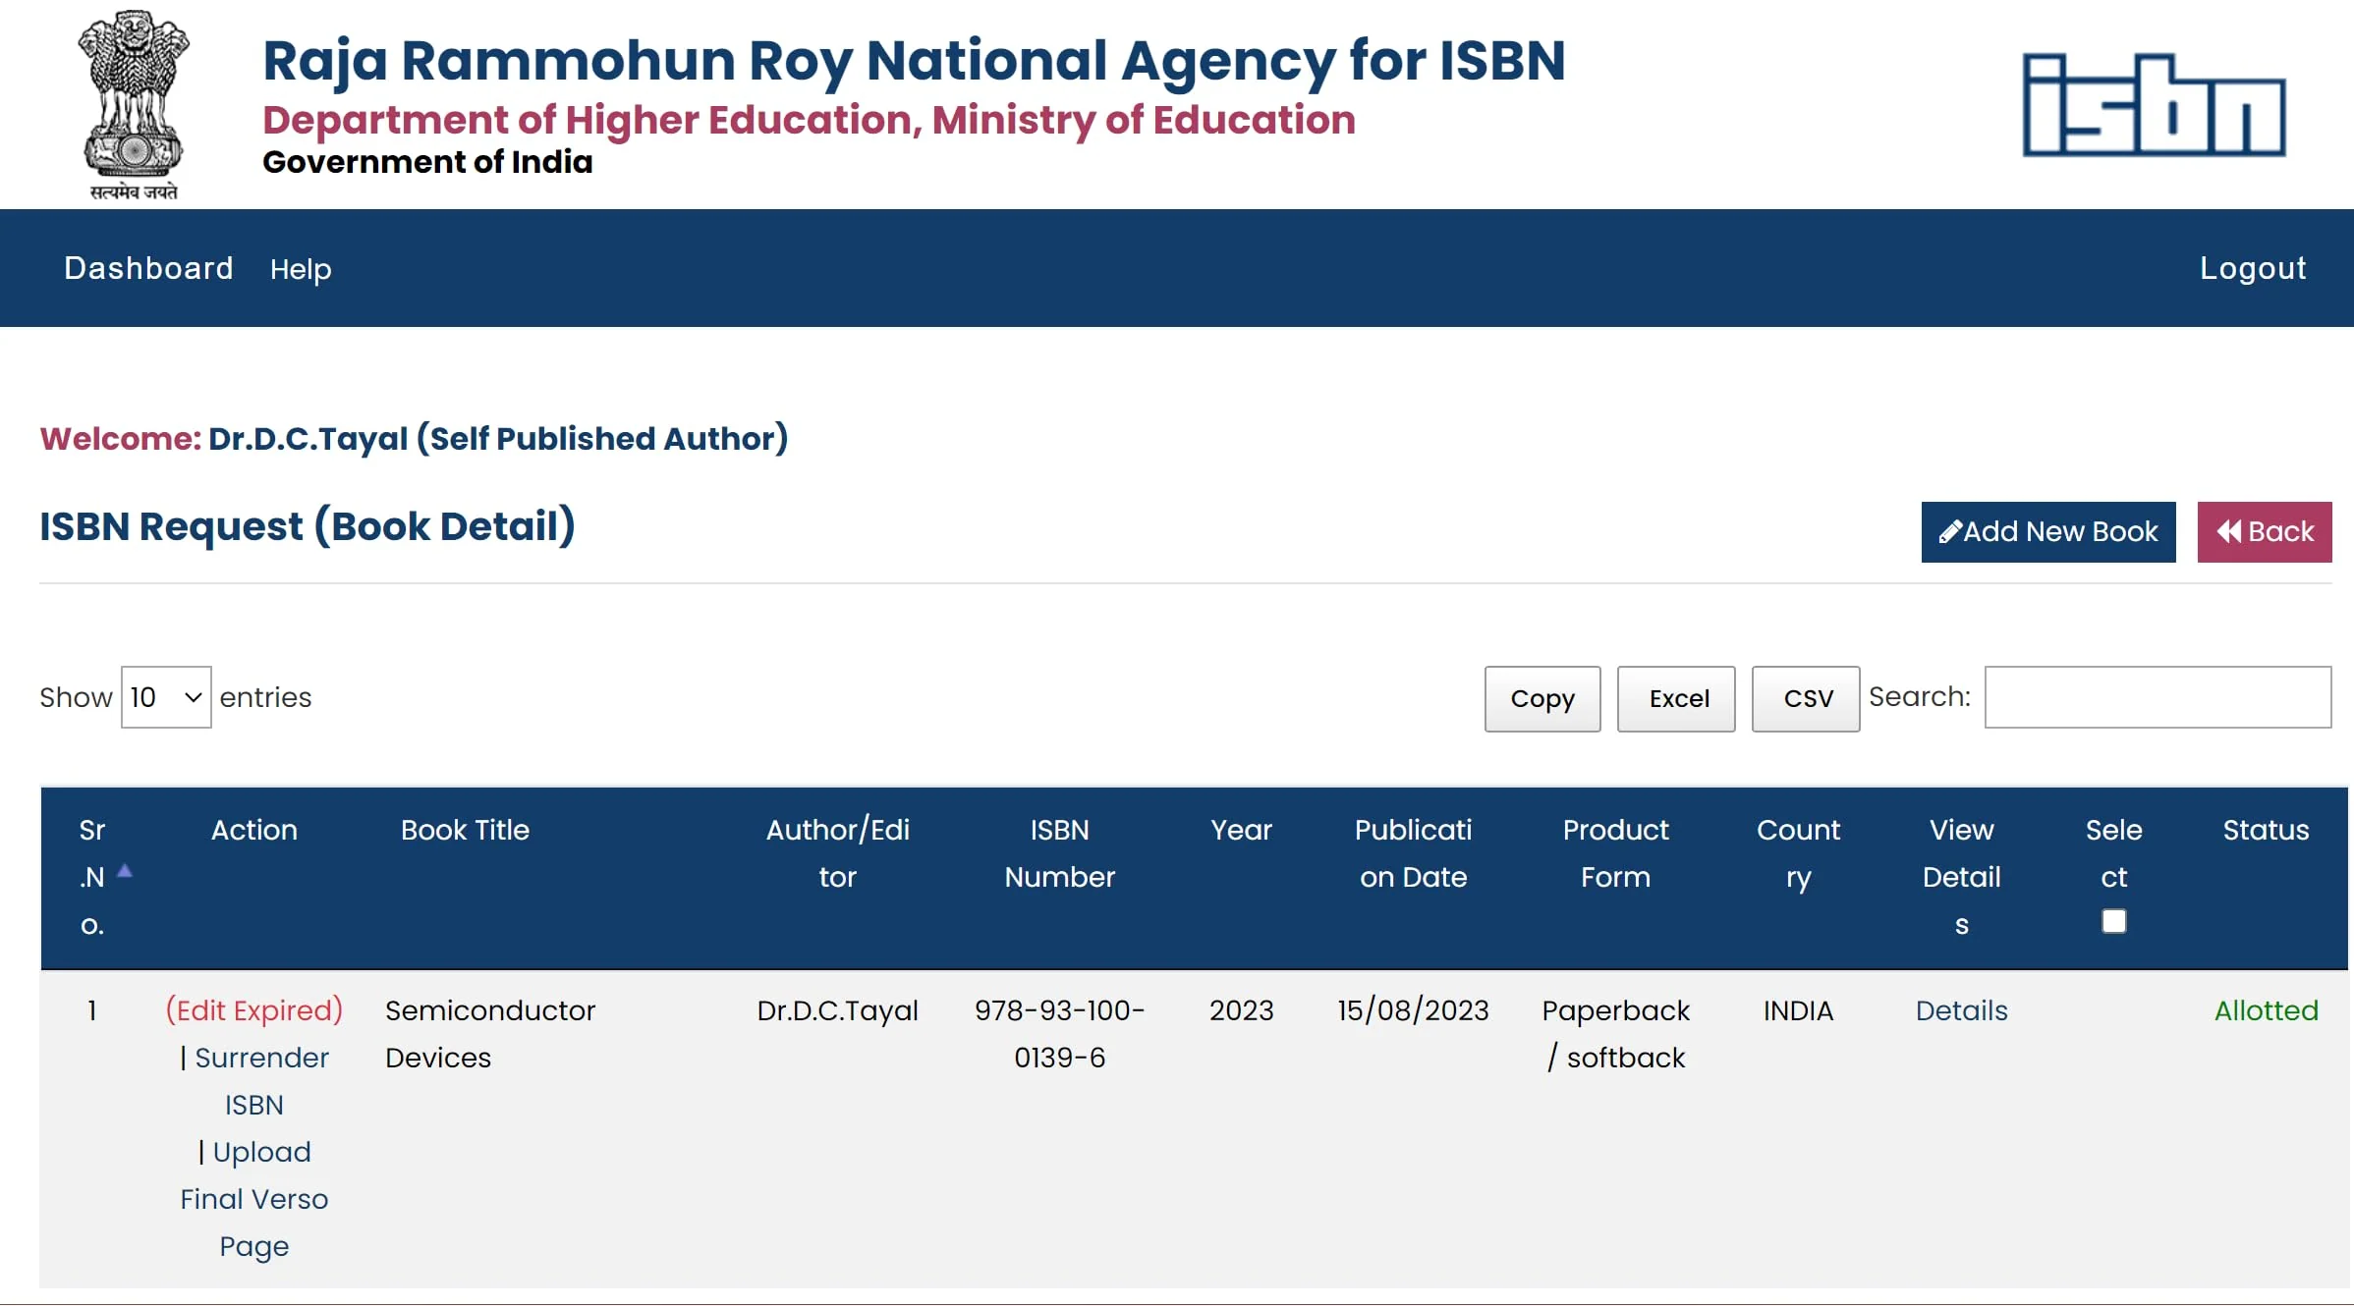The height and width of the screenshot is (1306, 2354).
Task: Export table using Excel button
Action: (1678, 699)
